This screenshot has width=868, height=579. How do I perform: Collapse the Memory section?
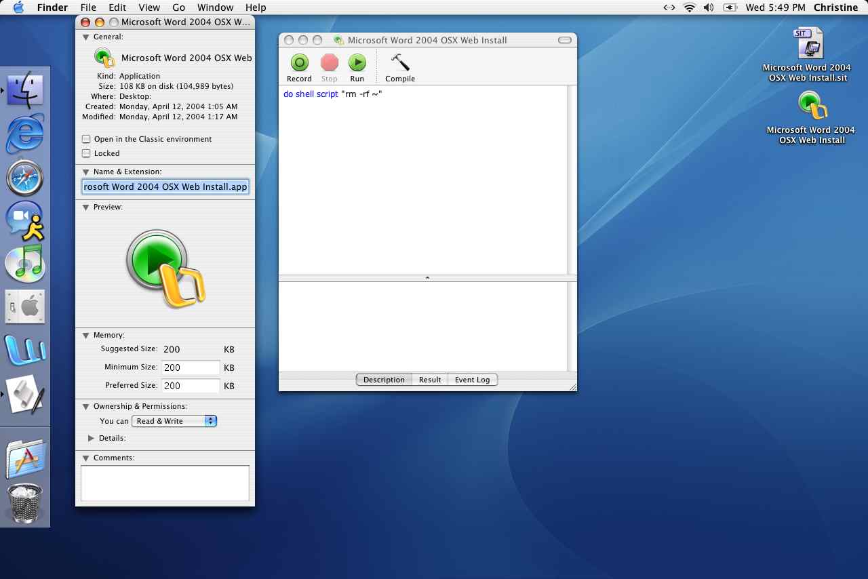(86, 335)
